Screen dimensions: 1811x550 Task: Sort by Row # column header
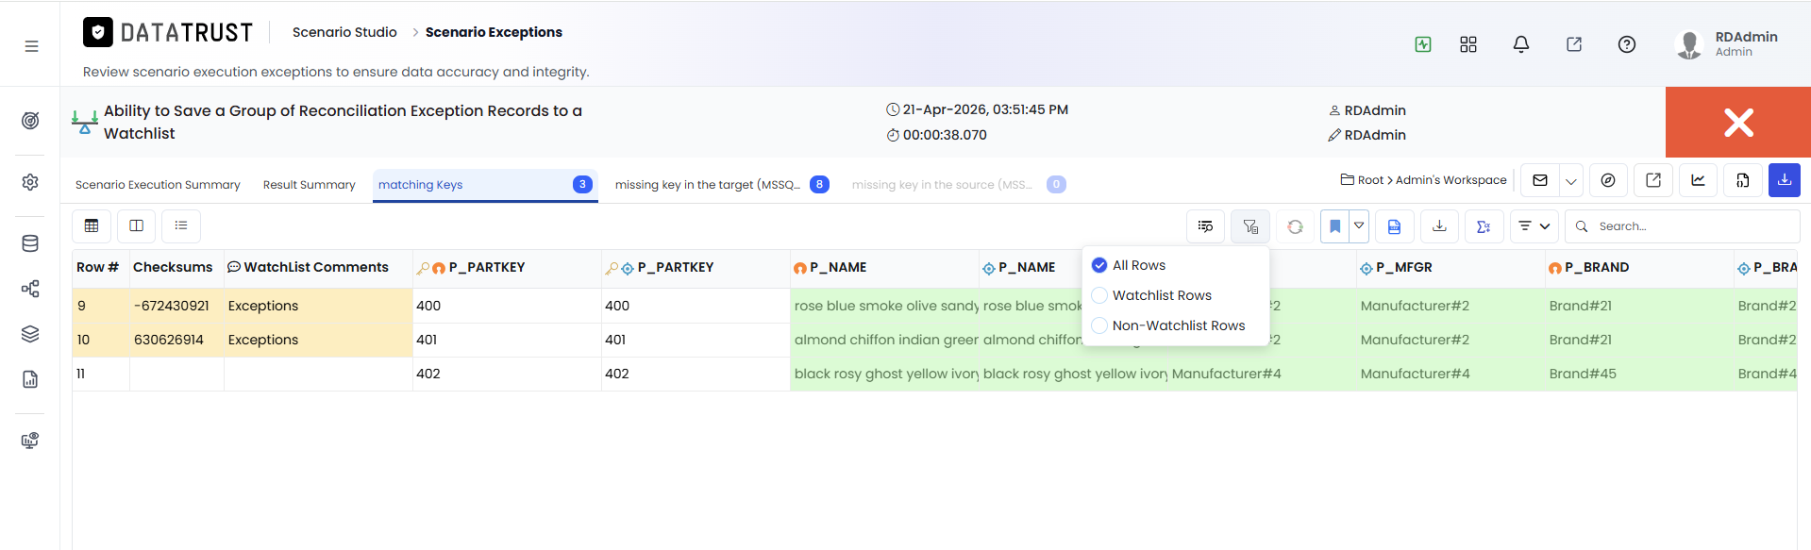98,267
